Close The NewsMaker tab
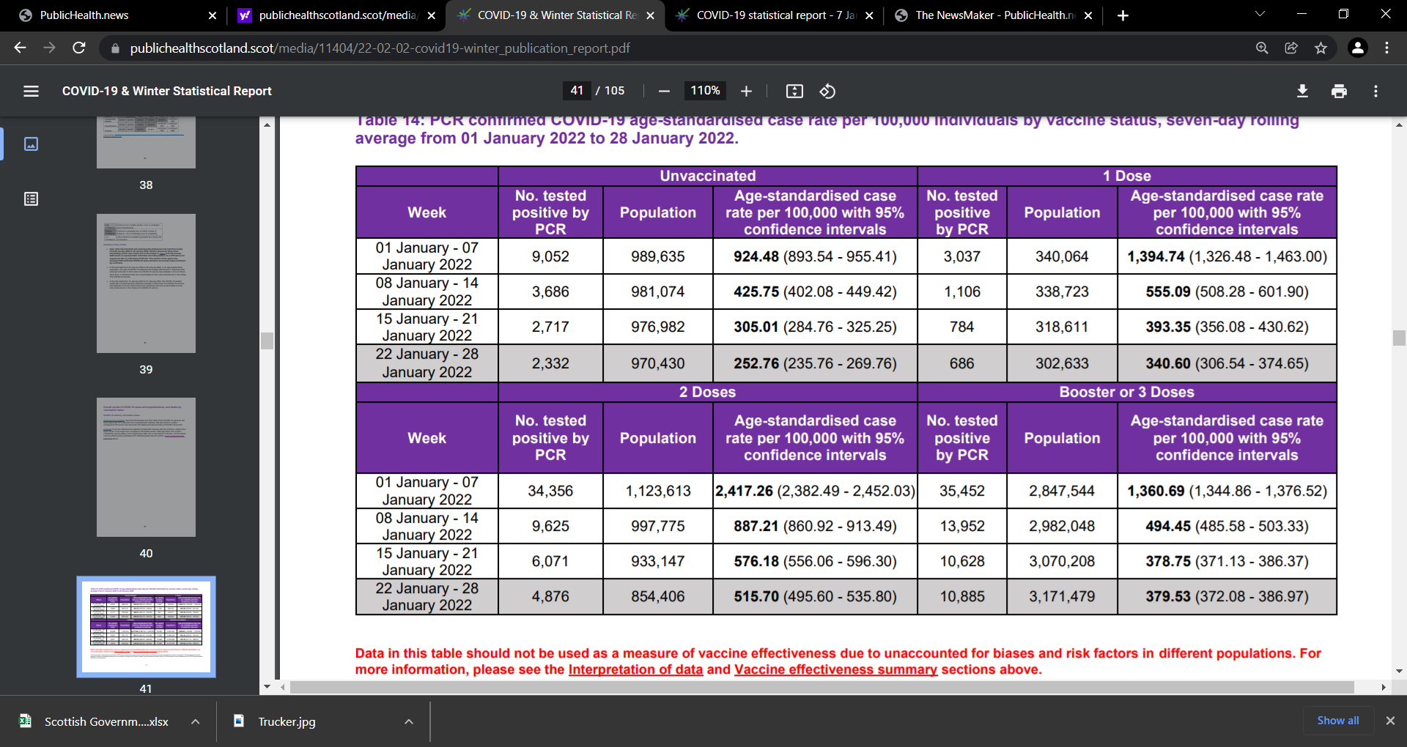 coord(1087,15)
